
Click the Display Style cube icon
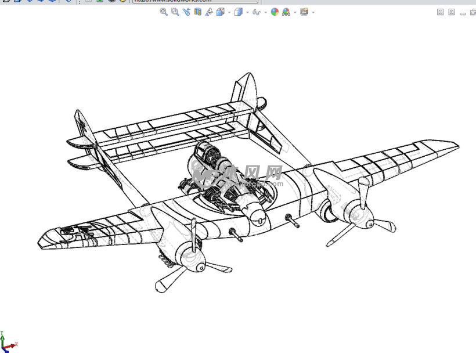click(239, 12)
